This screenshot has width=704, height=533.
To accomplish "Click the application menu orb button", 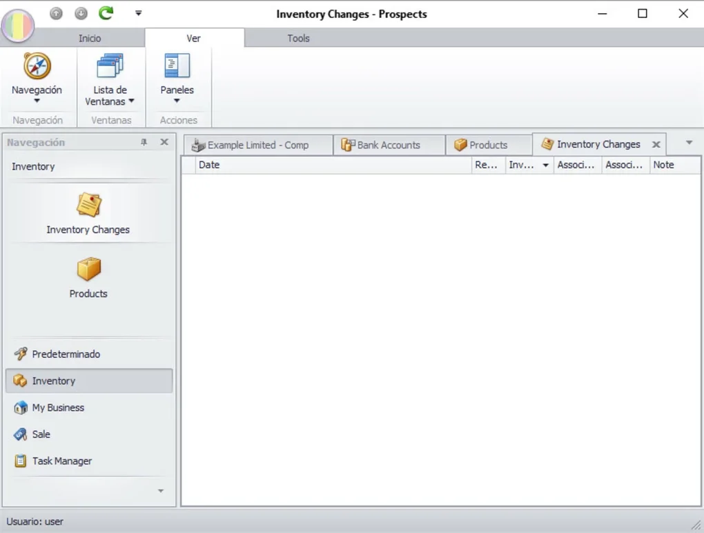I will pyautogui.click(x=18, y=26).
